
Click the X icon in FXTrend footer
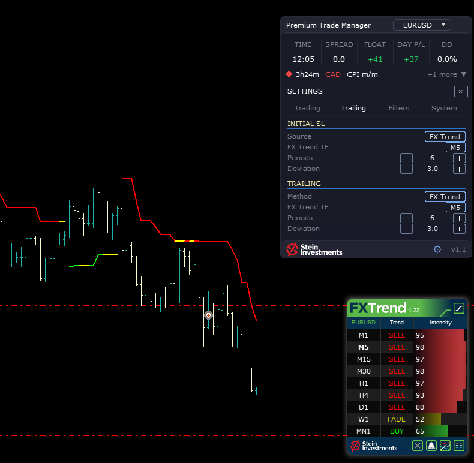417,446
